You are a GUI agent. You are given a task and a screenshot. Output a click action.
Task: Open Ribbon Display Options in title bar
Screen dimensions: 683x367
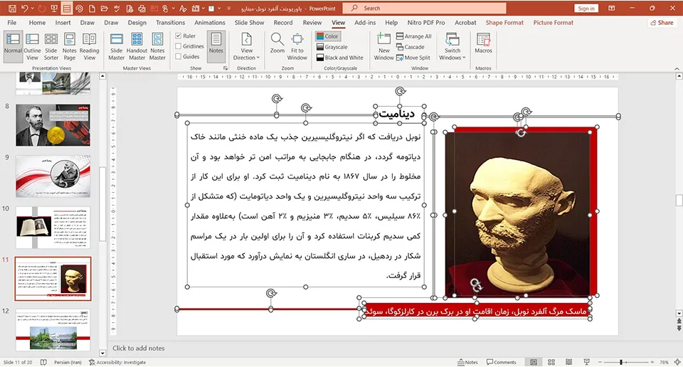[612, 9]
